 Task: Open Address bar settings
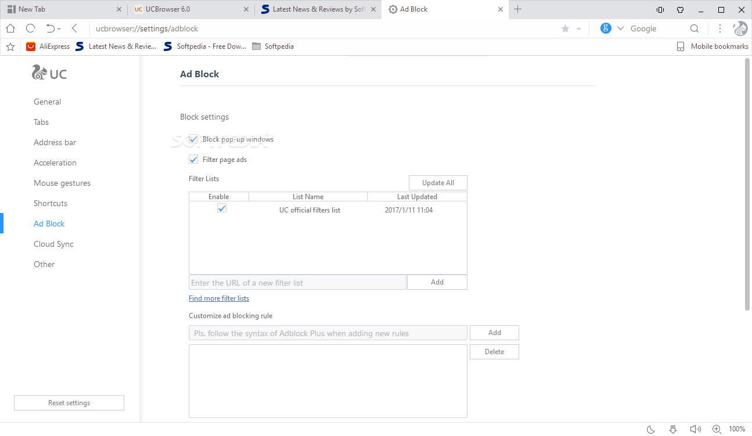point(55,142)
